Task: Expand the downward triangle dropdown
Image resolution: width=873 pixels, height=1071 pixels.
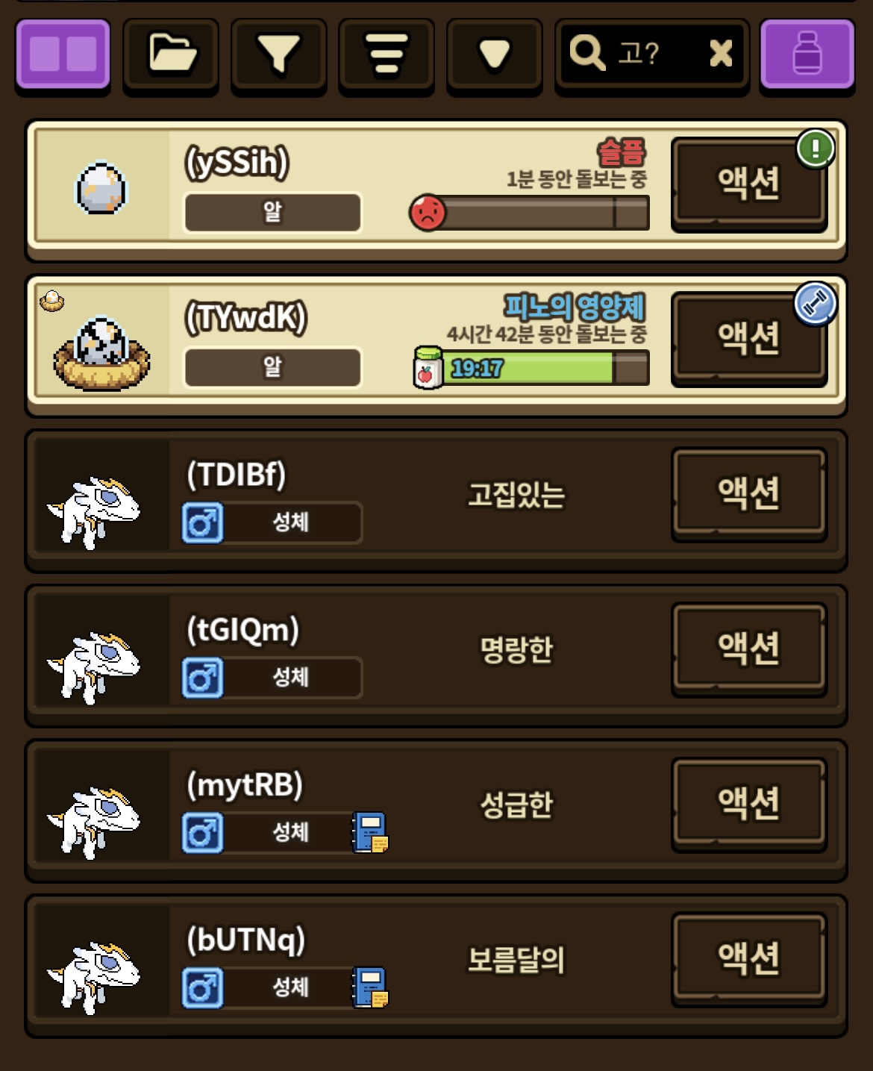Action: [494, 54]
